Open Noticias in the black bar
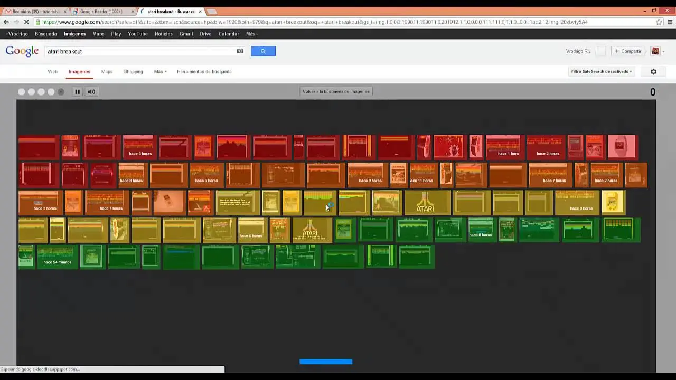 point(164,34)
